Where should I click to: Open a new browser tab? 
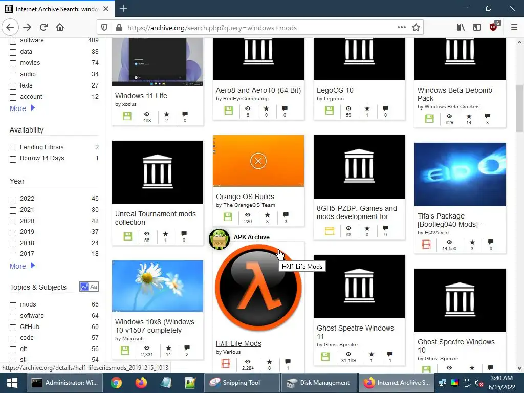coord(123,8)
